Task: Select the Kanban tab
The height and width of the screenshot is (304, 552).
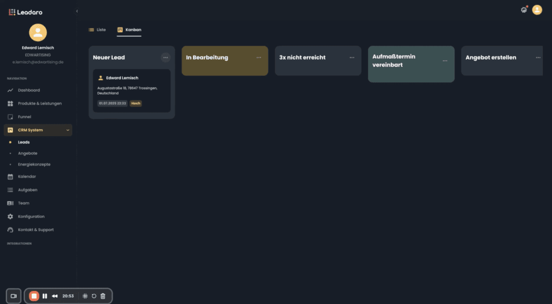Action: (129, 30)
